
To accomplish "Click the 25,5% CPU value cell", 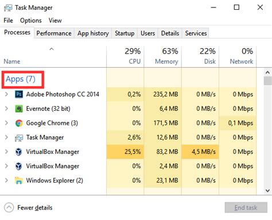I will [125, 152].
